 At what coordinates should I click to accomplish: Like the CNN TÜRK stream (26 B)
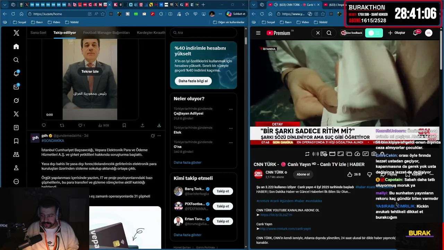pyautogui.click(x=354, y=174)
